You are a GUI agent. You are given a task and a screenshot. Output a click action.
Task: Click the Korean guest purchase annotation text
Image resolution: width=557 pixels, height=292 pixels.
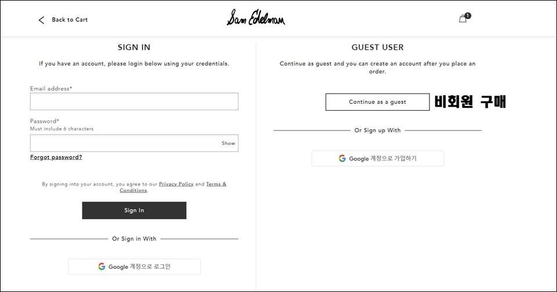click(x=470, y=102)
